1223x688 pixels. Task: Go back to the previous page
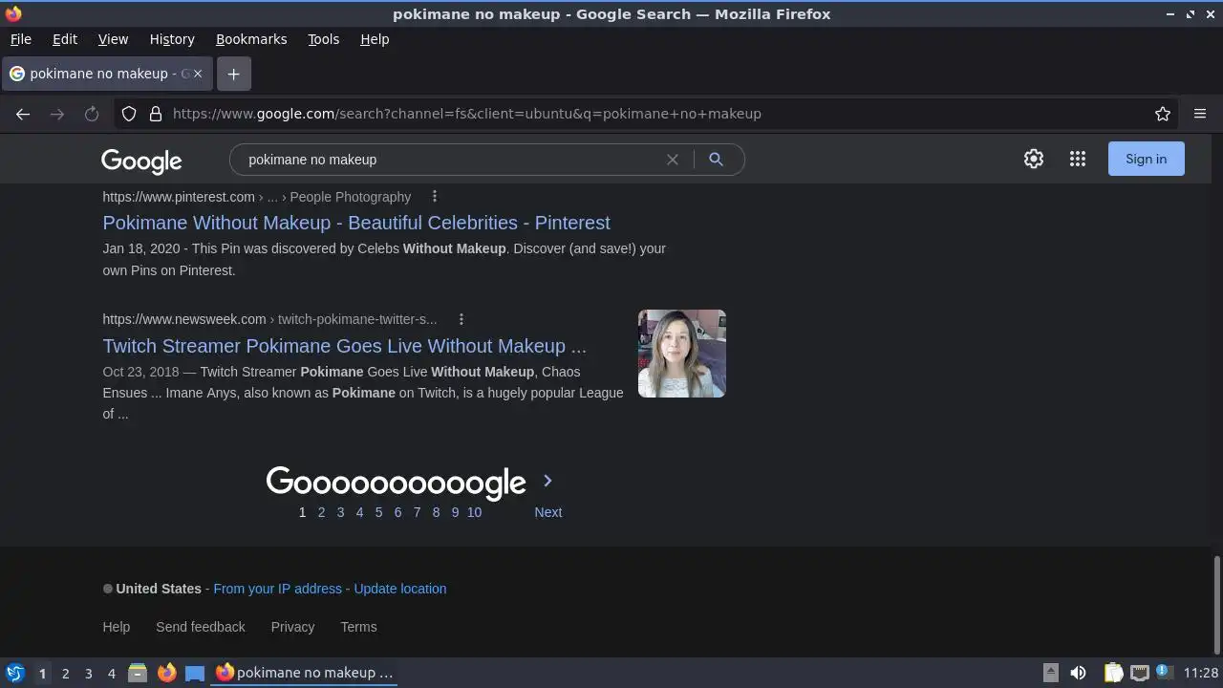click(x=23, y=114)
